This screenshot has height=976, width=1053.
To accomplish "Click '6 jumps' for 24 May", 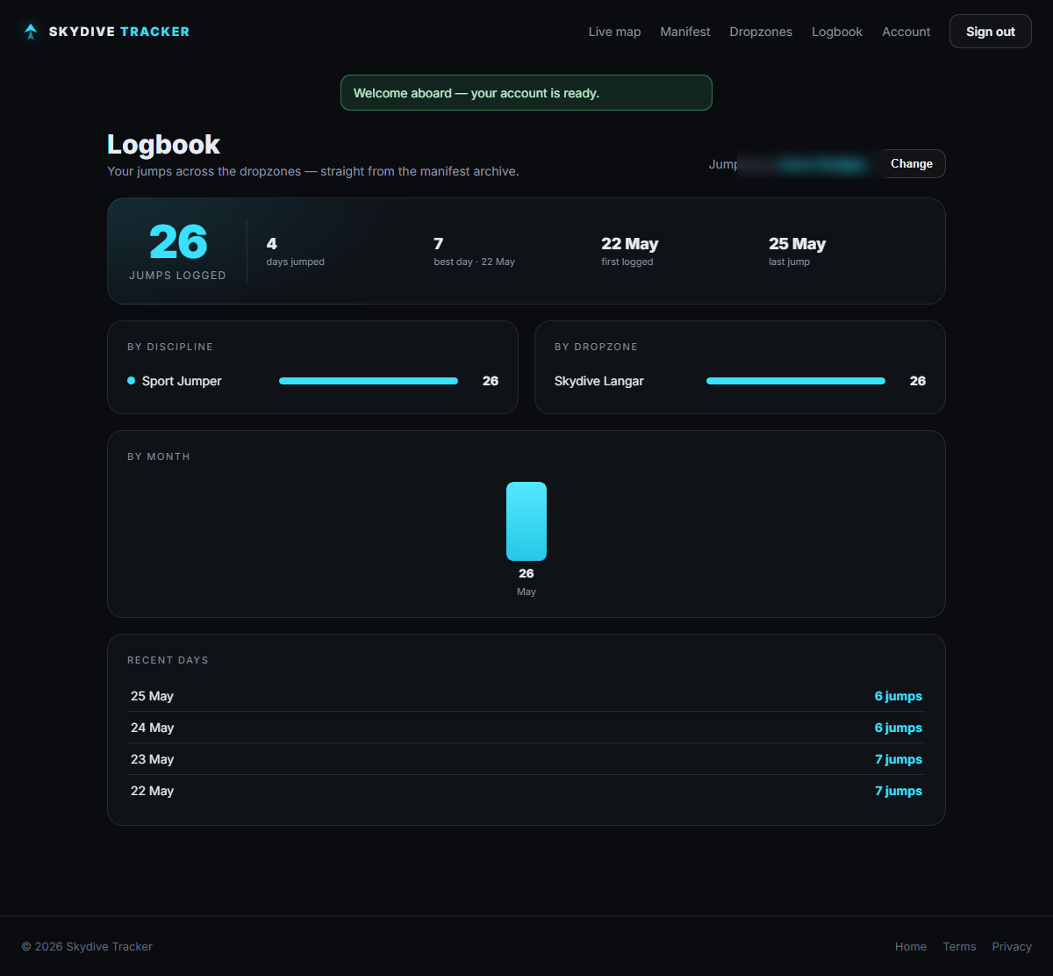I will pos(899,728).
